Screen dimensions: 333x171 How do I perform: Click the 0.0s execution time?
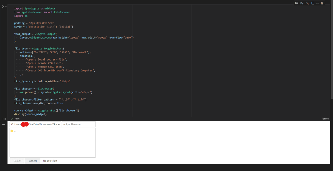(x=17, y=119)
